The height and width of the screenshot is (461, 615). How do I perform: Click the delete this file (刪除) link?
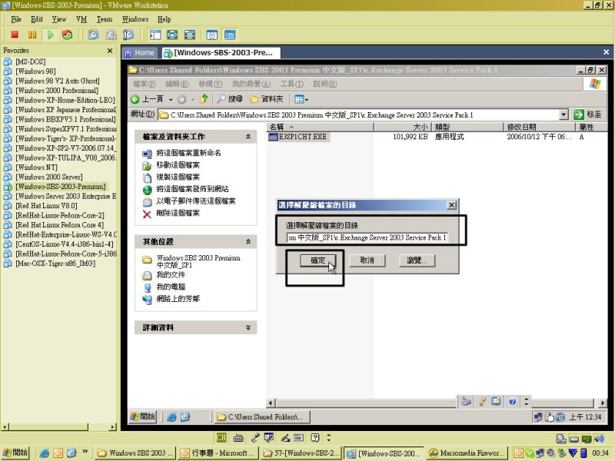point(178,213)
